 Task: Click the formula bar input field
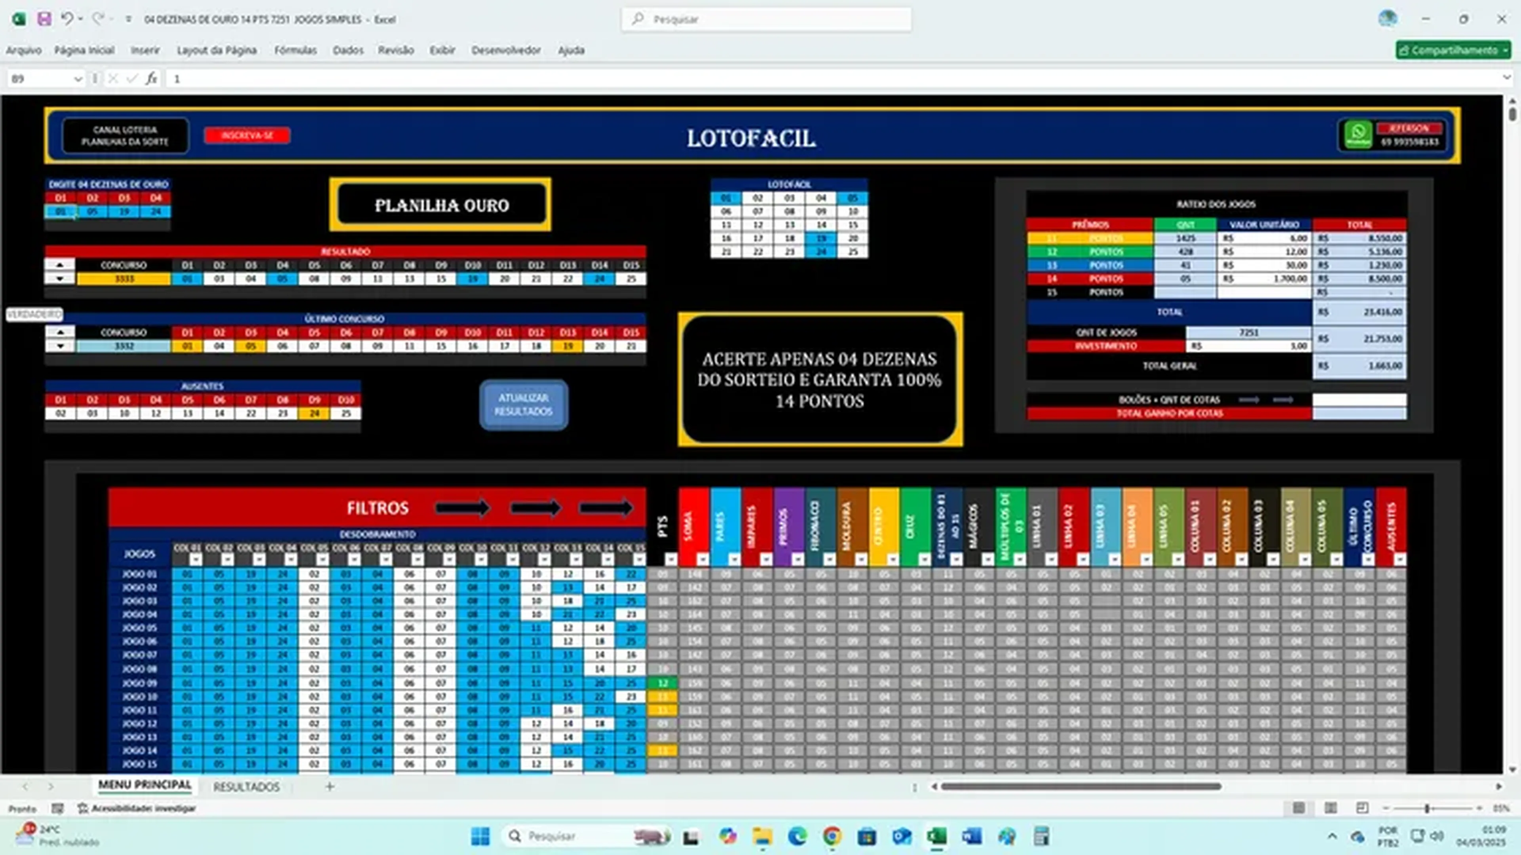[x=833, y=78]
